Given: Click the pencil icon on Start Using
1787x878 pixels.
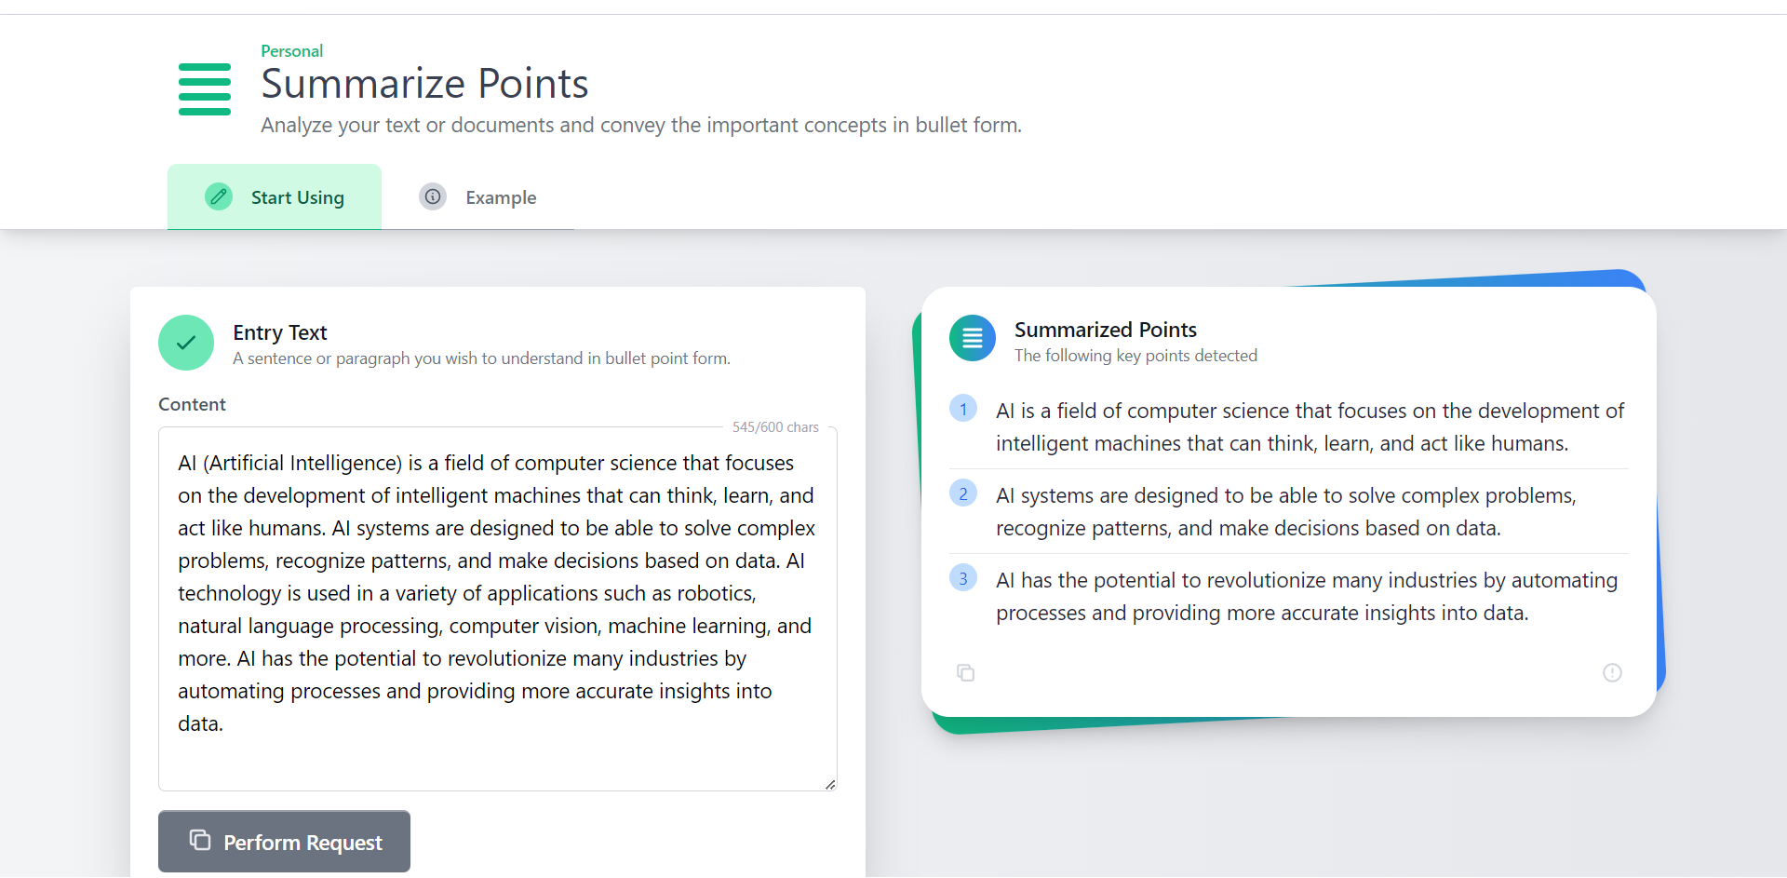Looking at the screenshot, I should click(219, 196).
